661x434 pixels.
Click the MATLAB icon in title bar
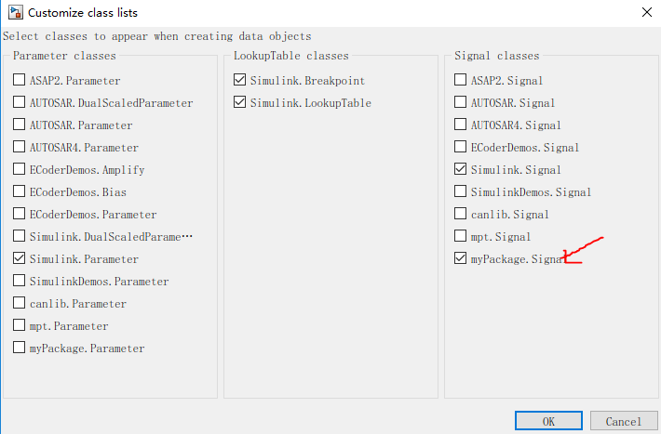pyautogui.click(x=14, y=13)
